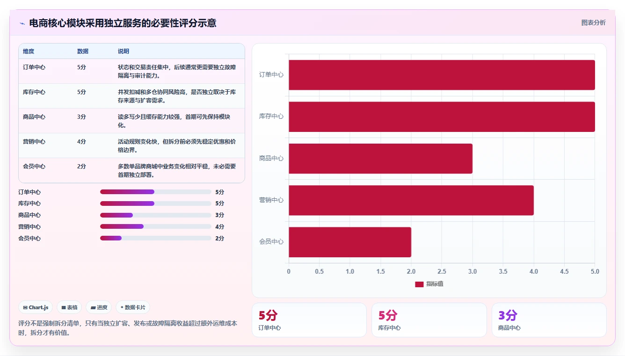Screen dimensions: 625x356
Task: Click the 营销中心 bar in the chart
Action: click(x=411, y=200)
